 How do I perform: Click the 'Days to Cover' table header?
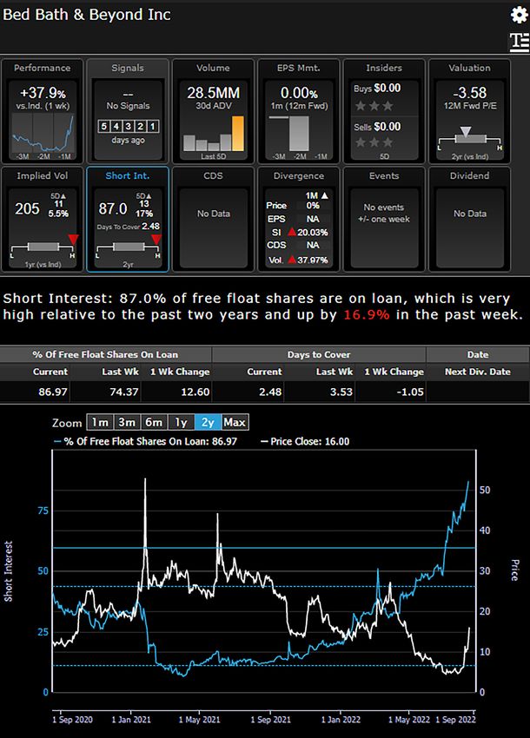[x=319, y=354]
